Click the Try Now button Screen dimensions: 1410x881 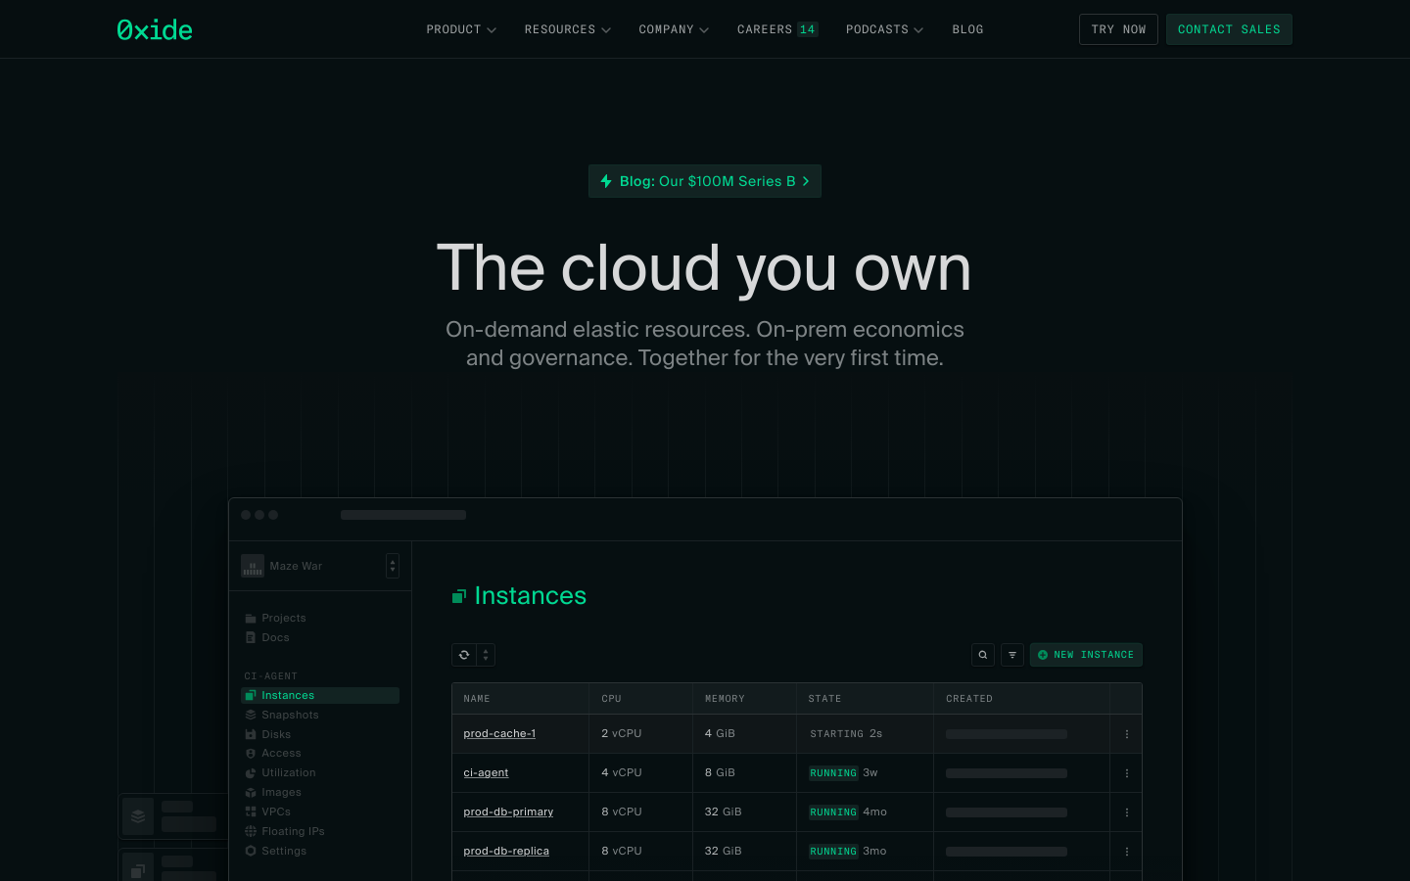pyautogui.click(x=1118, y=29)
